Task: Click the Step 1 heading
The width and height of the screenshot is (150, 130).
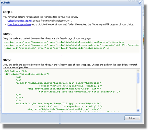Action: [x=8, y=12]
